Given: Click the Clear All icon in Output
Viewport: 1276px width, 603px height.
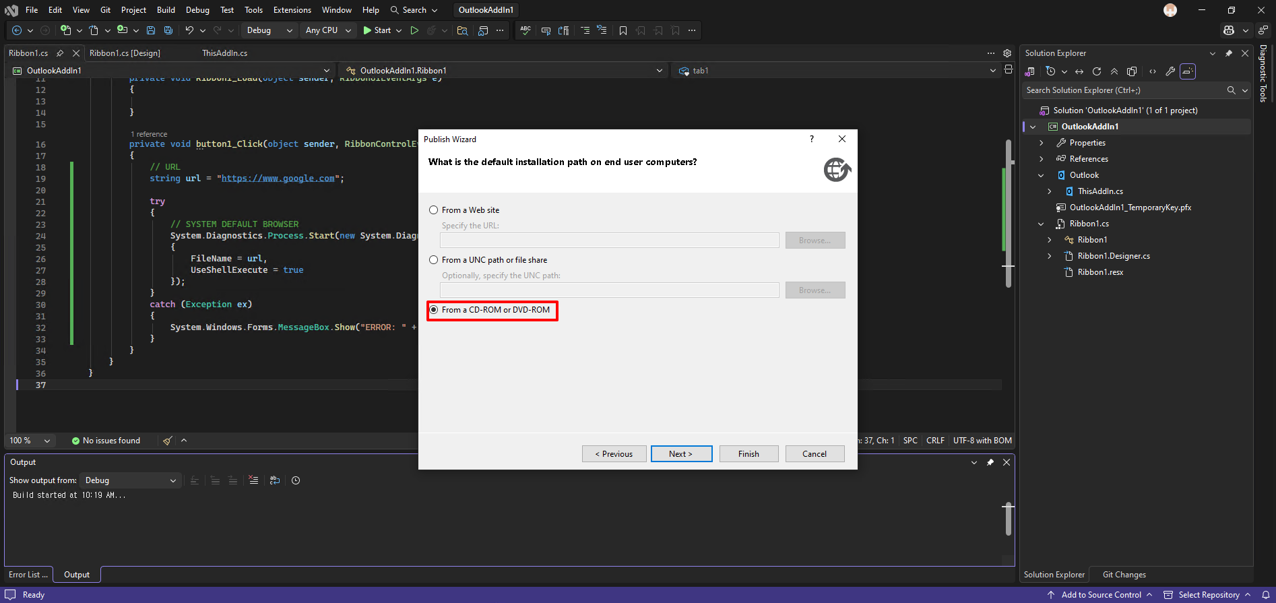Looking at the screenshot, I should (x=253, y=480).
